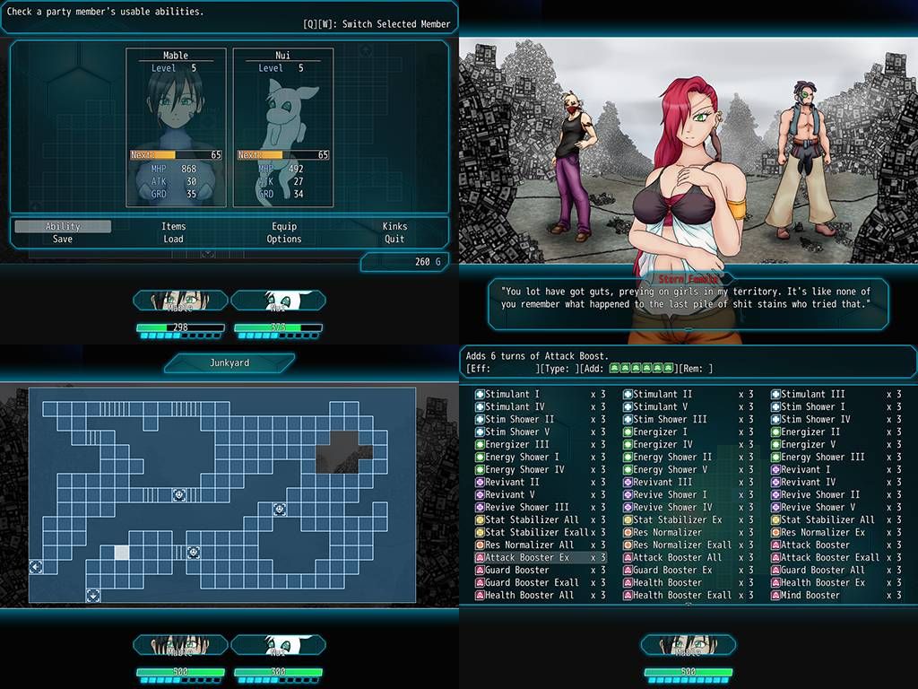Click the Revivant II item icon
918x689 pixels.
click(x=480, y=482)
